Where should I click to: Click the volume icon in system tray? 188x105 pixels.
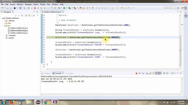[174, 102]
